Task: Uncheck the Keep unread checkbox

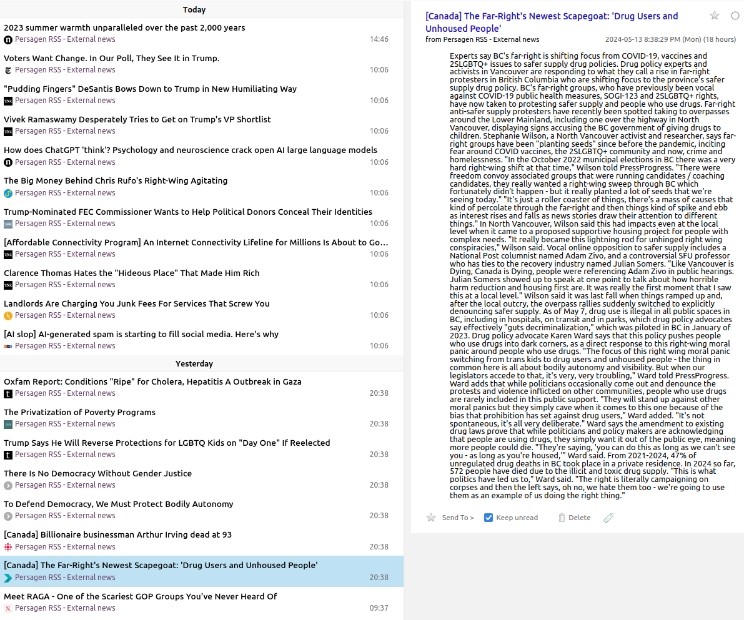Action: (x=489, y=518)
